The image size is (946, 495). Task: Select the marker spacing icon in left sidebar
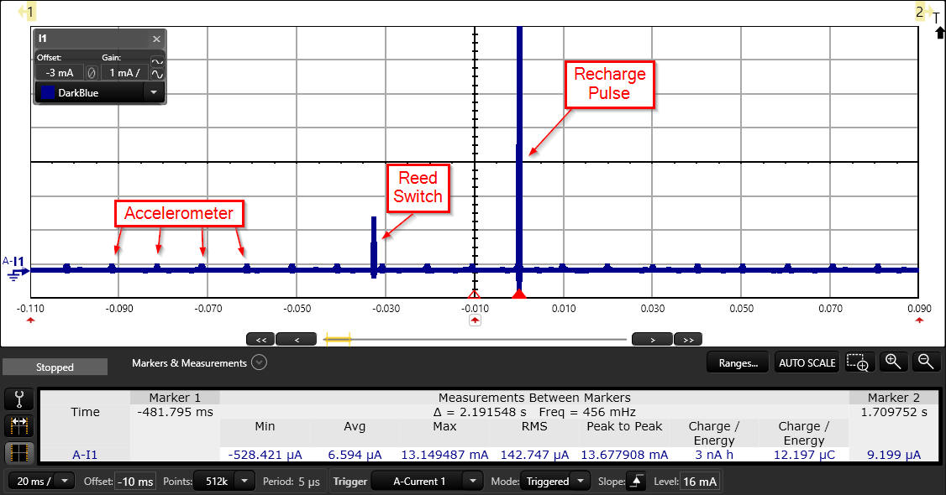click(18, 426)
